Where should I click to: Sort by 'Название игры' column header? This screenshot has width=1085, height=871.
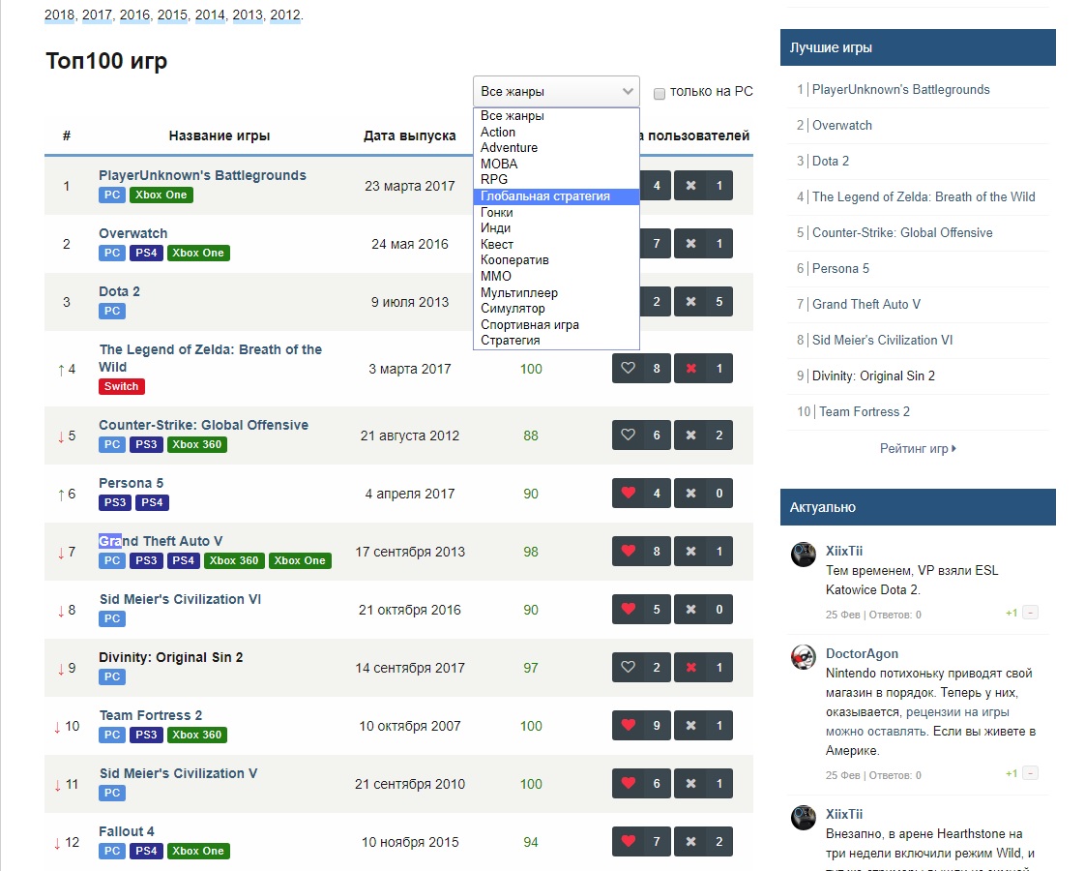point(220,135)
